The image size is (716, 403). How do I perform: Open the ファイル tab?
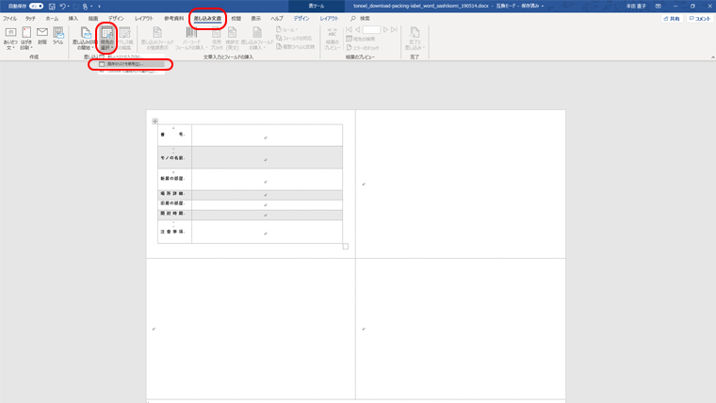point(10,18)
